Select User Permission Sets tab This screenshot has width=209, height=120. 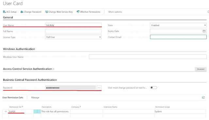[x=13, y=97]
